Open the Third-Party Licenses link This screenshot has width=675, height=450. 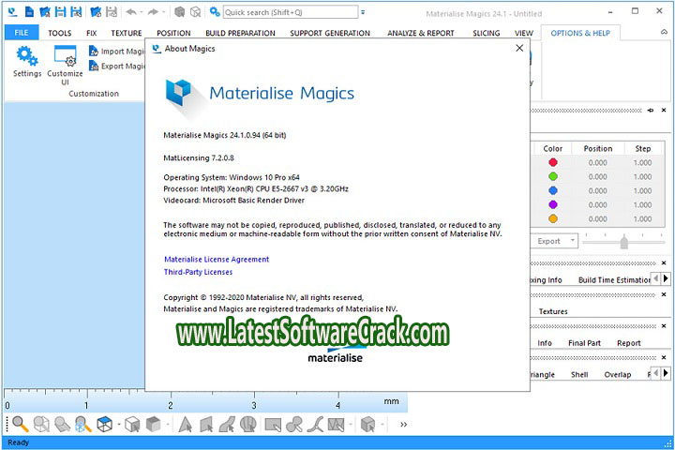pos(198,272)
